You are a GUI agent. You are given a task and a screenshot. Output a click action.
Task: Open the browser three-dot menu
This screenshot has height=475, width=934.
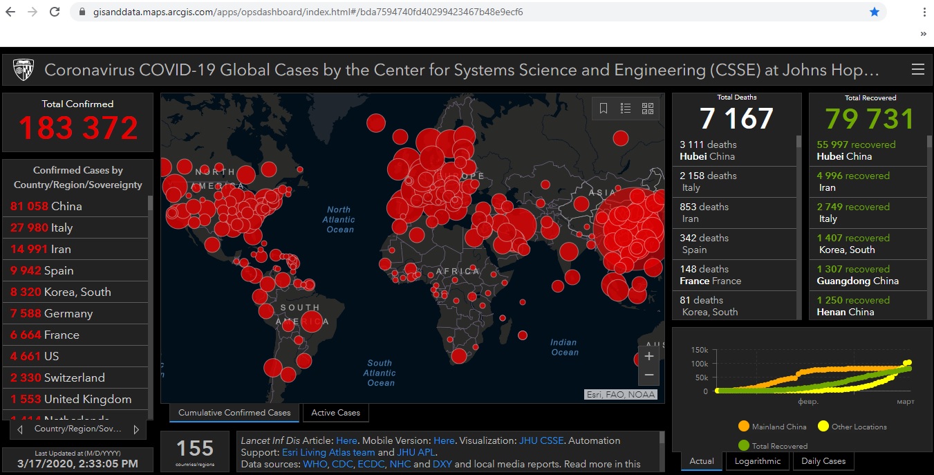[924, 12]
